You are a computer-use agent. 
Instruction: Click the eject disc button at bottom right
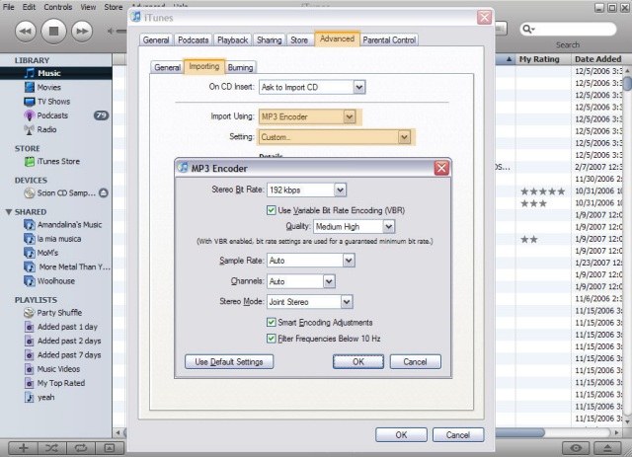(608, 448)
